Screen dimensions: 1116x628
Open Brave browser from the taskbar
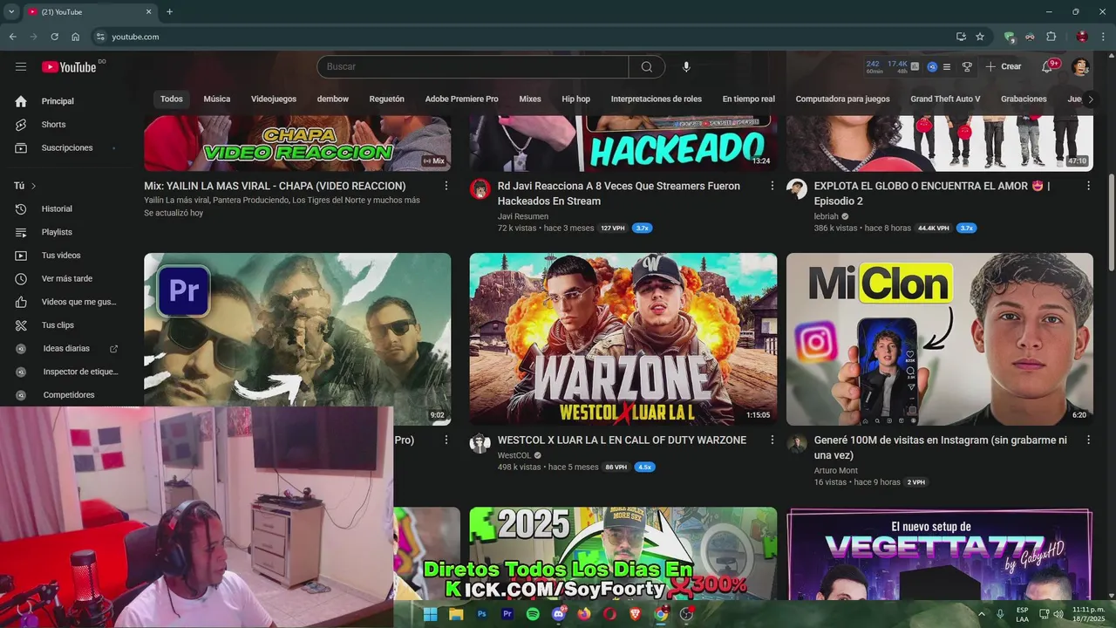(x=635, y=614)
